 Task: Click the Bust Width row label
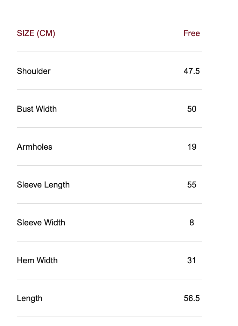tap(37, 109)
